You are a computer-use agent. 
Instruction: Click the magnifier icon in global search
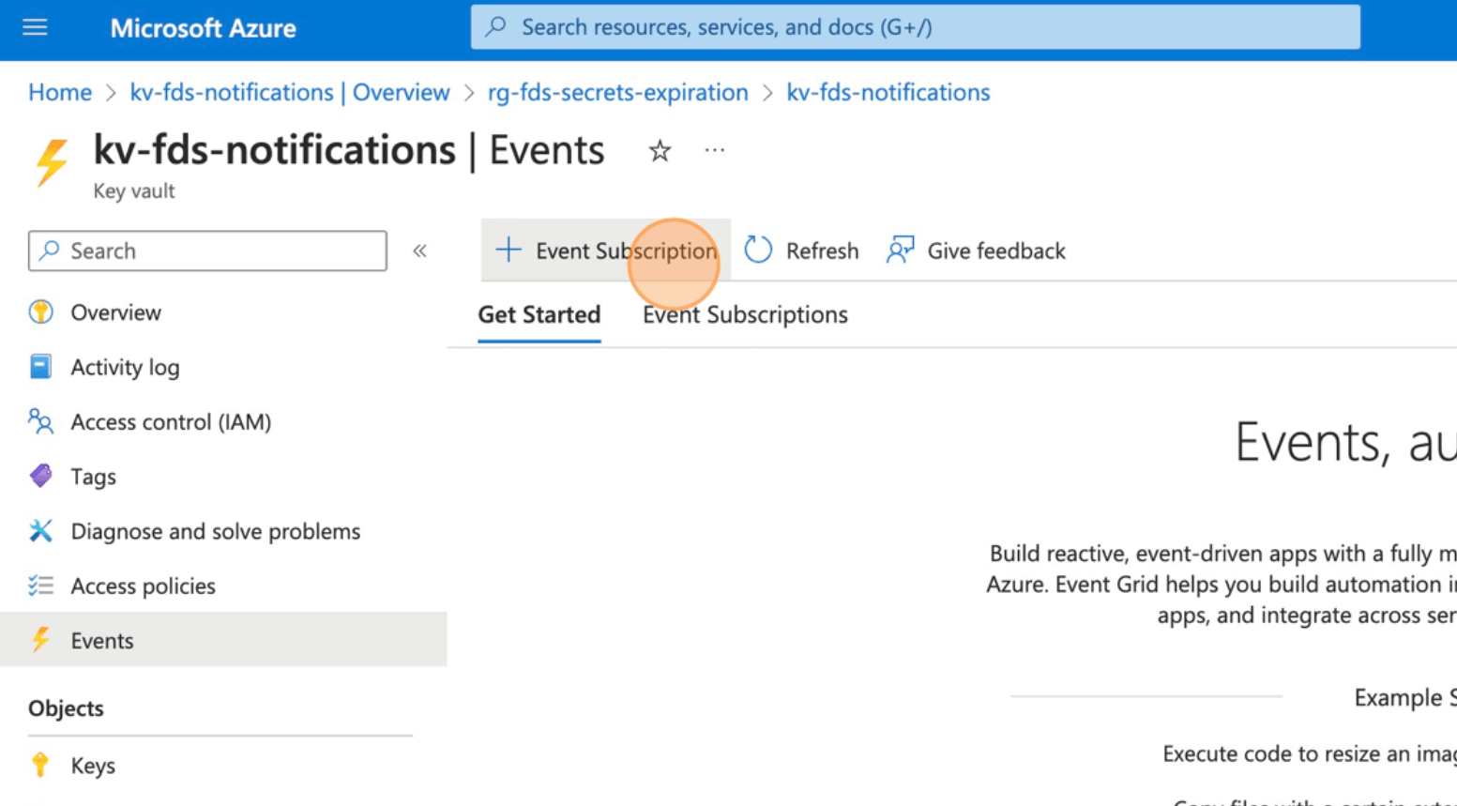coord(496,26)
